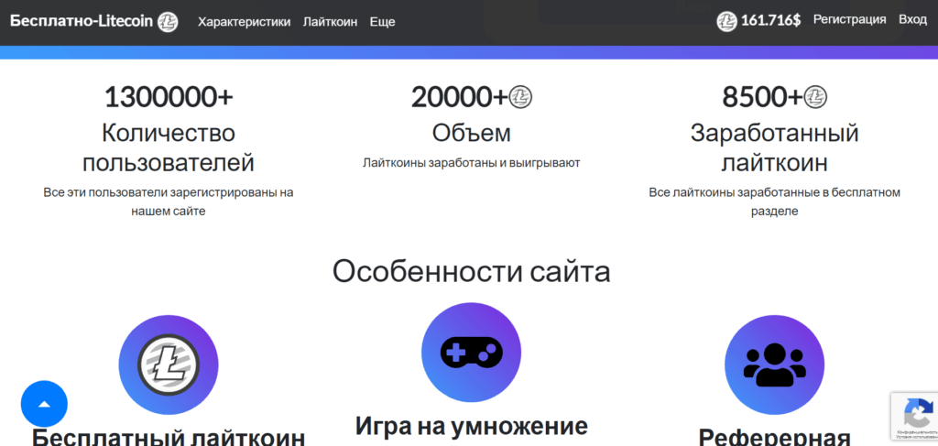Viewport: 938px width, 446px height.
Task: Click the Litecoin icon next to 20000+
Action: point(520,96)
